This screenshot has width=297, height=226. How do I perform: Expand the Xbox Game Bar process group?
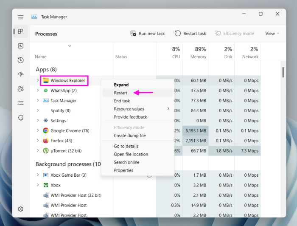coord(38,175)
